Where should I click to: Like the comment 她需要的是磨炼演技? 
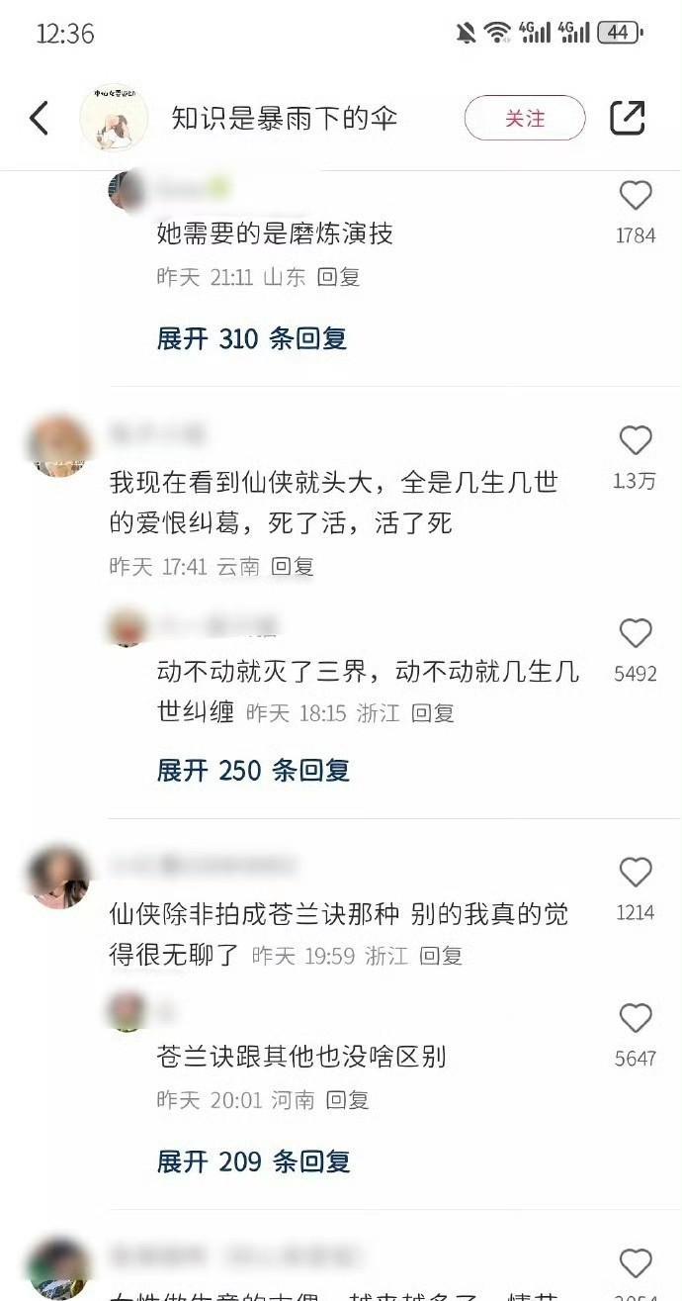click(636, 195)
